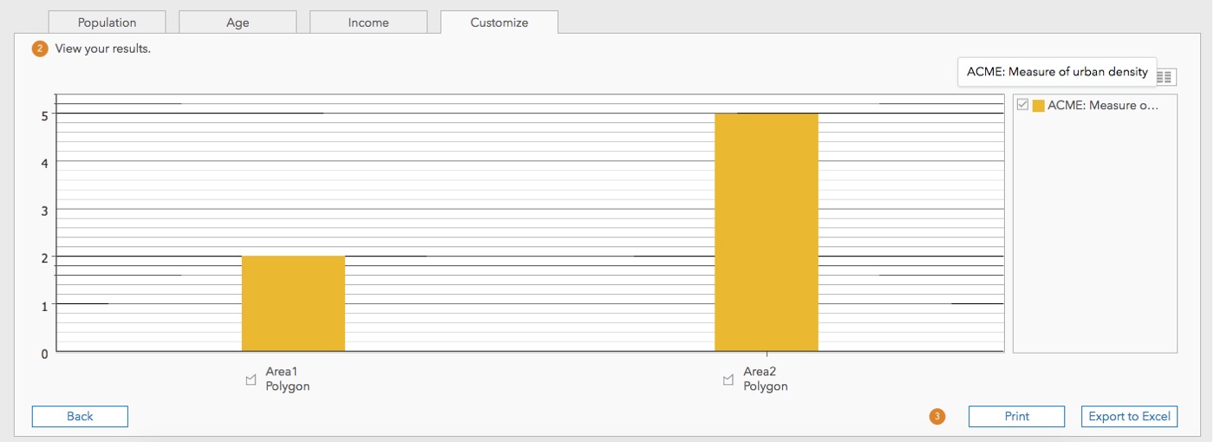Click the Area2 yellow bar
The height and width of the screenshot is (442, 1214).
coord(767,232)
